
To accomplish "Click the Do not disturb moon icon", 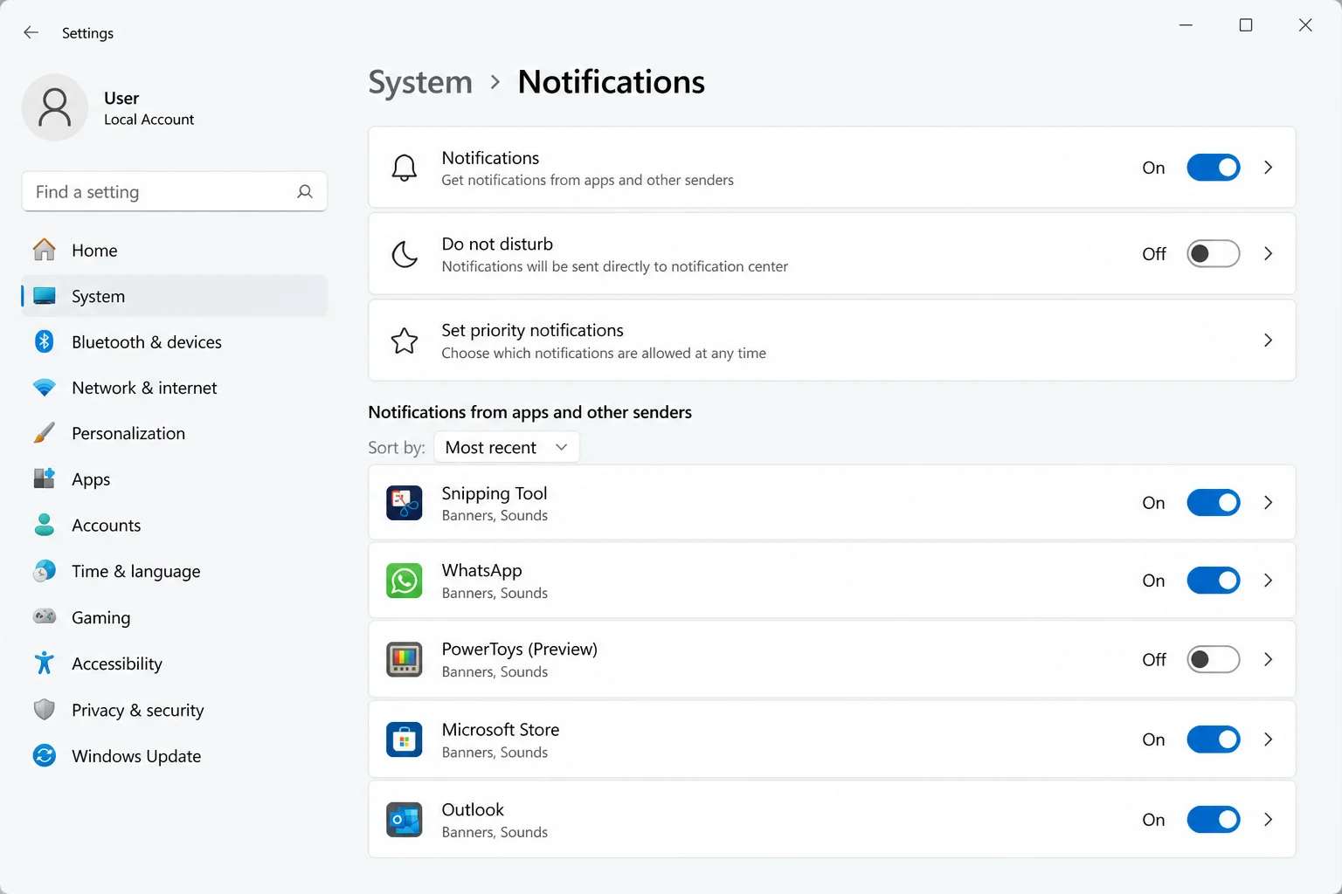I will (404, 254).
